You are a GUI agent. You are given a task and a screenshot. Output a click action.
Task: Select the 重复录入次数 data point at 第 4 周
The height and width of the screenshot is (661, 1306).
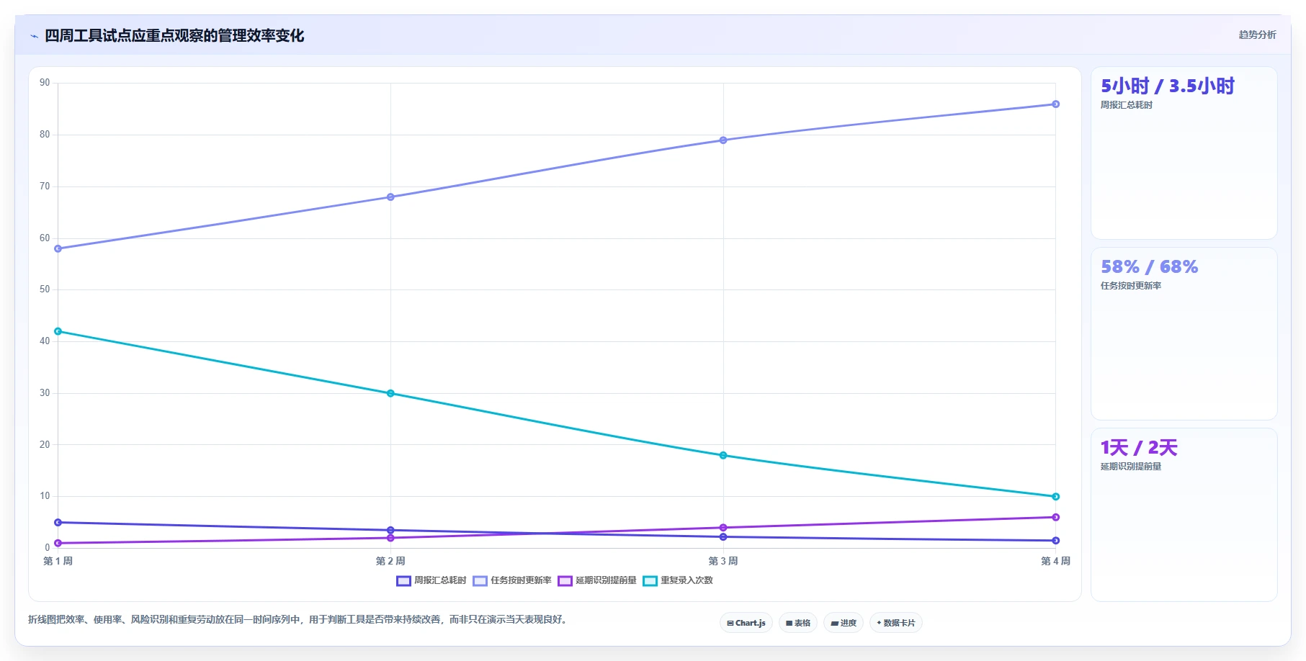tap(1056, 496)
